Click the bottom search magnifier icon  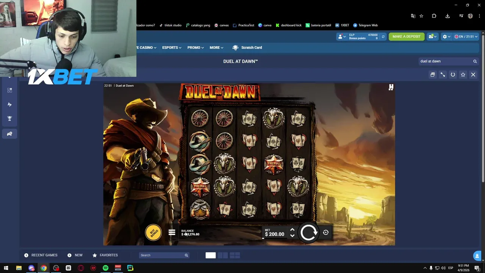[186, 255]
